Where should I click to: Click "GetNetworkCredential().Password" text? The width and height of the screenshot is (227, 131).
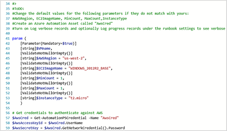click(x=93, y=128)
